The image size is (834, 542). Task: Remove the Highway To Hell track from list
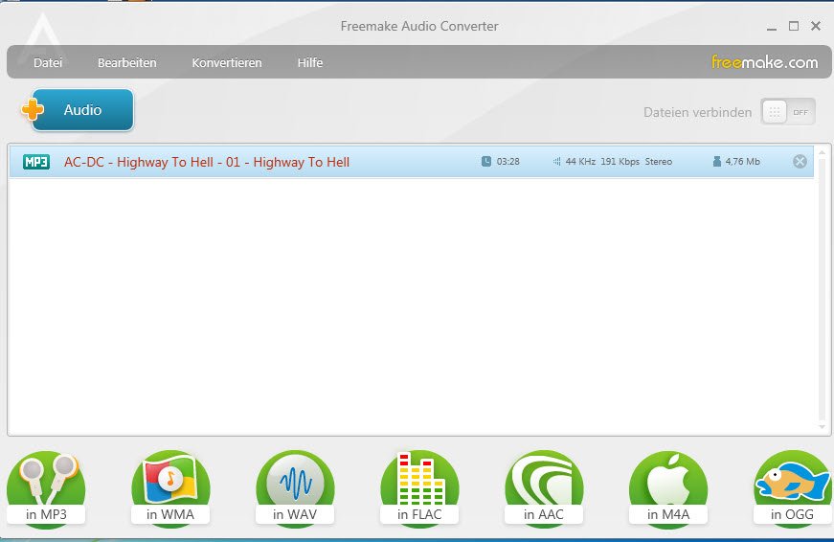click(x=800, y=161)
